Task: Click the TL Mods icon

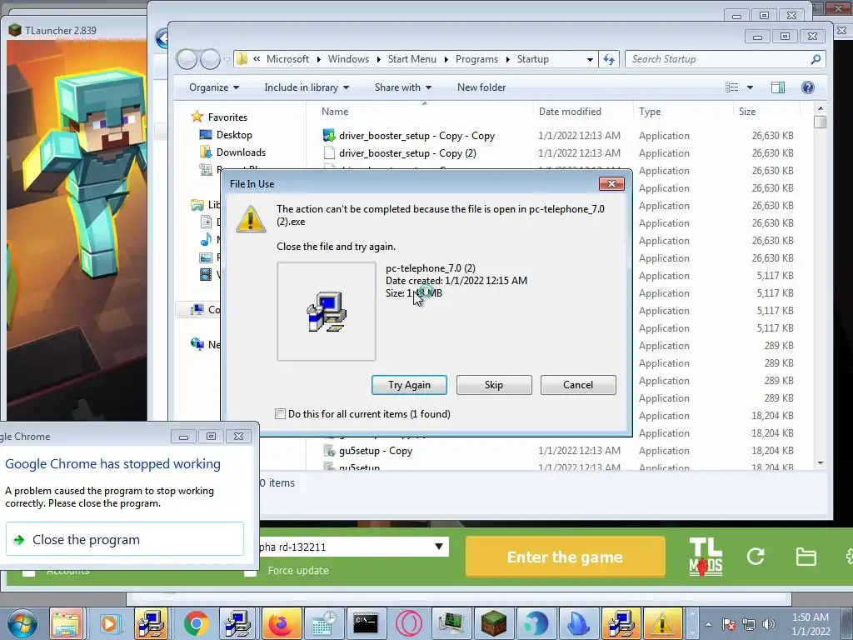Action: [x=706, y=557]
